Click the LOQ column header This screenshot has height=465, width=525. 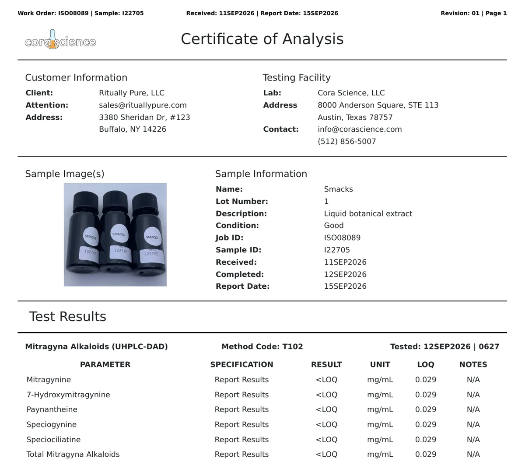point(426,364)
